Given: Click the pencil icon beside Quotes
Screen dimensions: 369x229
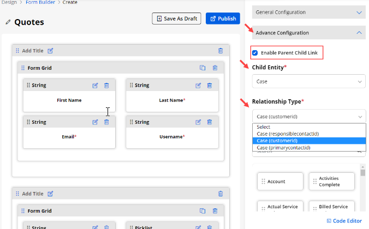Looking at the screenshot, I should (x=8, y=22).
